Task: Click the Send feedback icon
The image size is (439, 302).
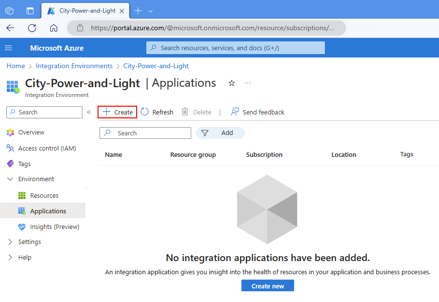Action: (235, 112)
